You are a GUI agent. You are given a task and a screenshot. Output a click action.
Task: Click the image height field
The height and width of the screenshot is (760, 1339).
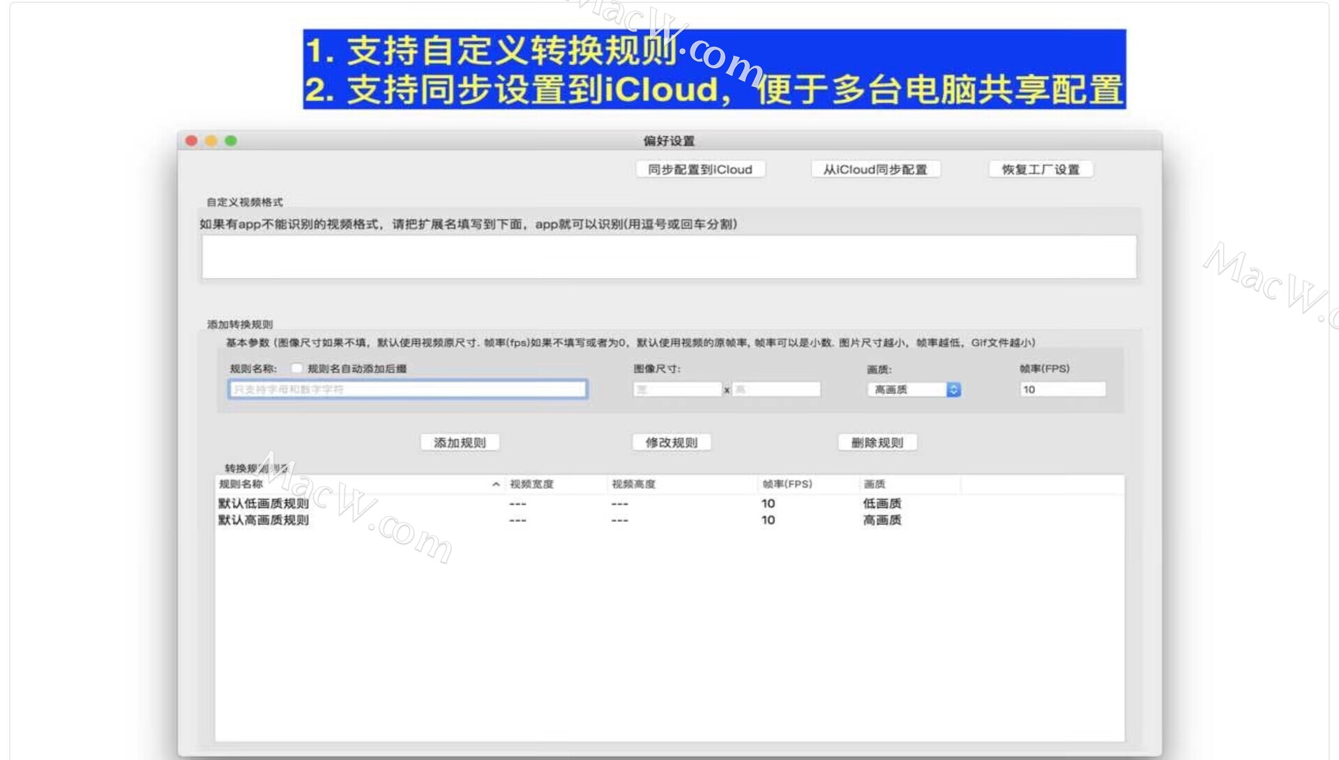(776, 389)
